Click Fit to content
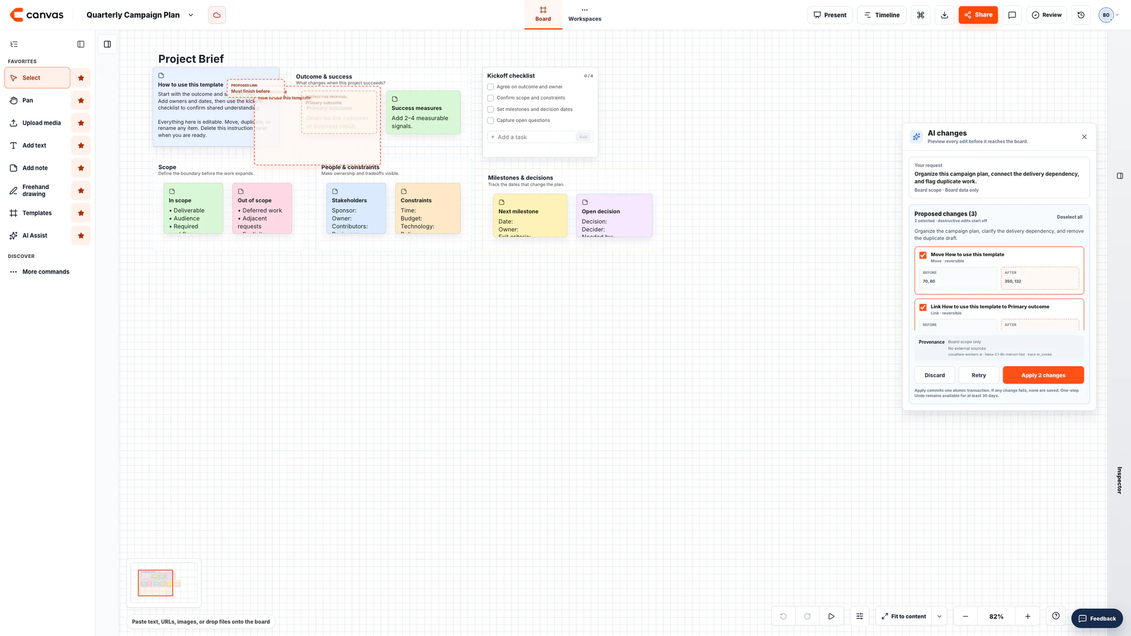This screenshot has height=636, width=1131. [904, 616]
